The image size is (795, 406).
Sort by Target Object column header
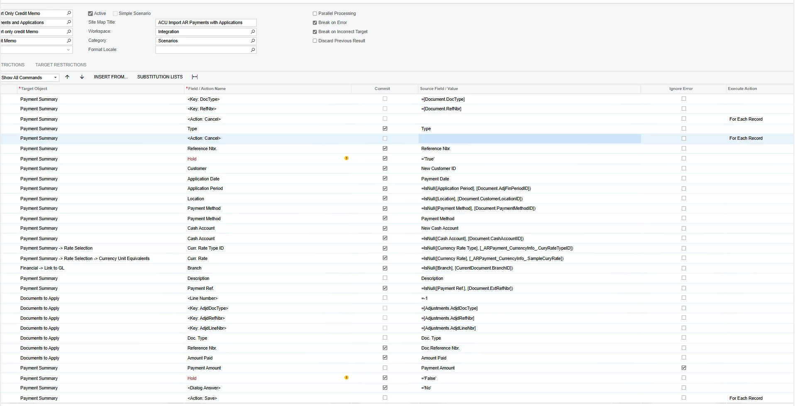101,89
